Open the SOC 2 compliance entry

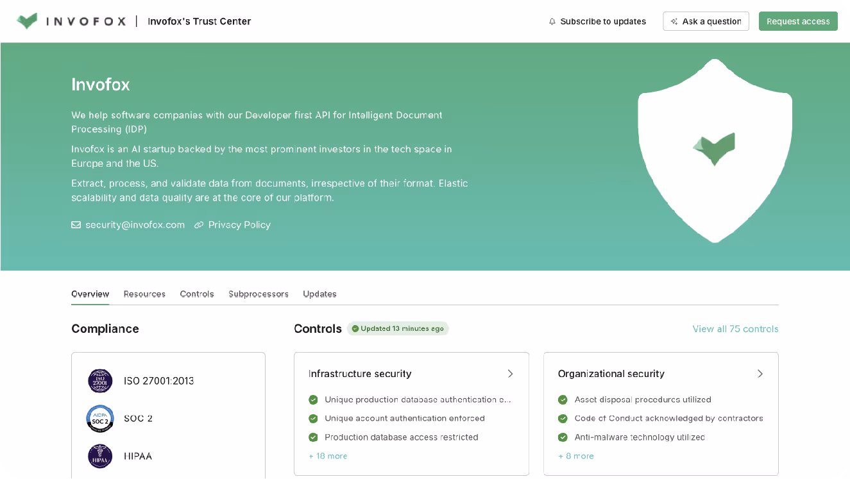(x=138, y=419)
